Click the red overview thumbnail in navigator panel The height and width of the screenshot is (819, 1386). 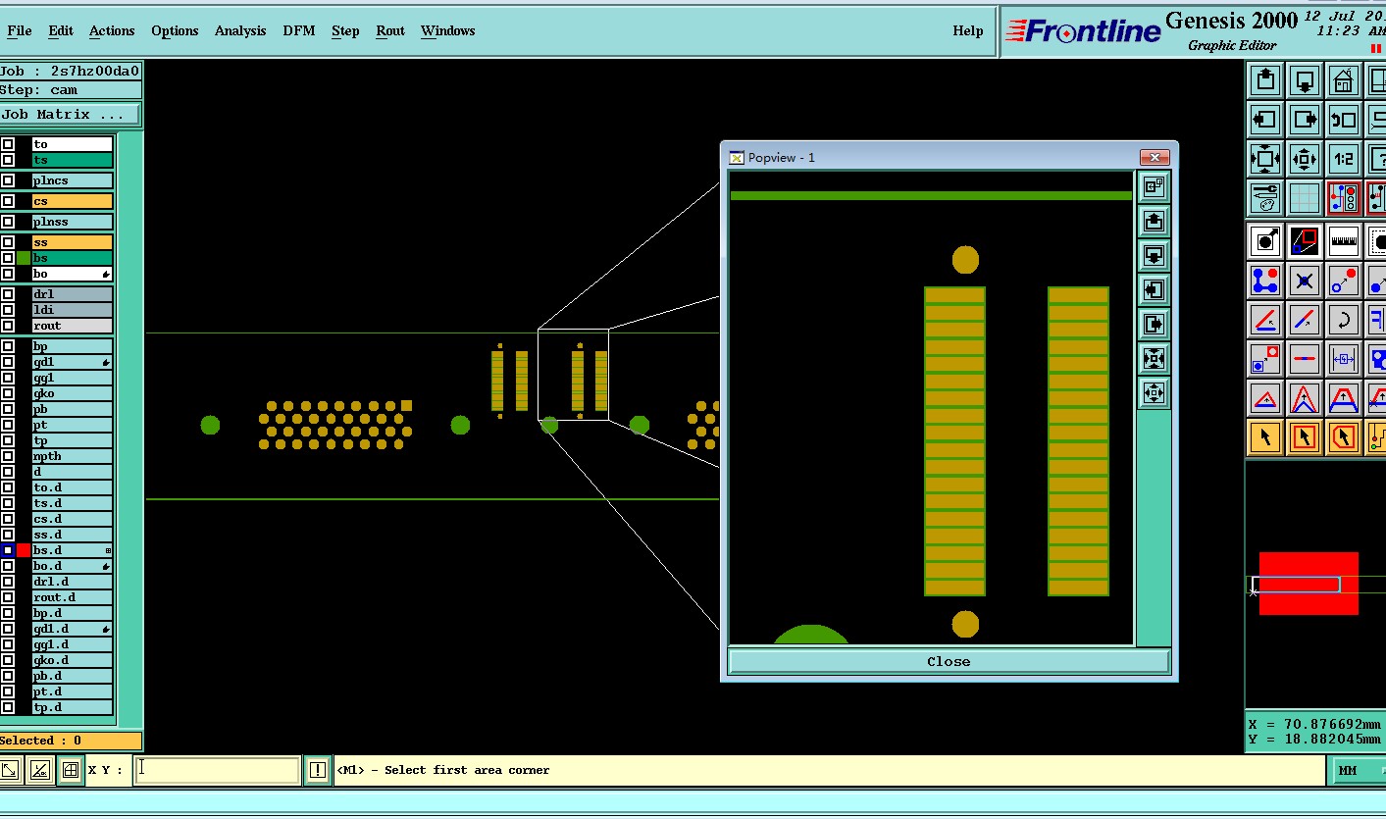coord(1309,584)
